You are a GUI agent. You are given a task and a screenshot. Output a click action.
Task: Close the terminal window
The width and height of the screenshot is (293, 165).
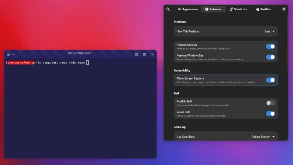click(x=152, y=54)
